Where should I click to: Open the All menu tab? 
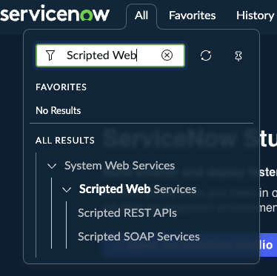[x=141, y=16]
